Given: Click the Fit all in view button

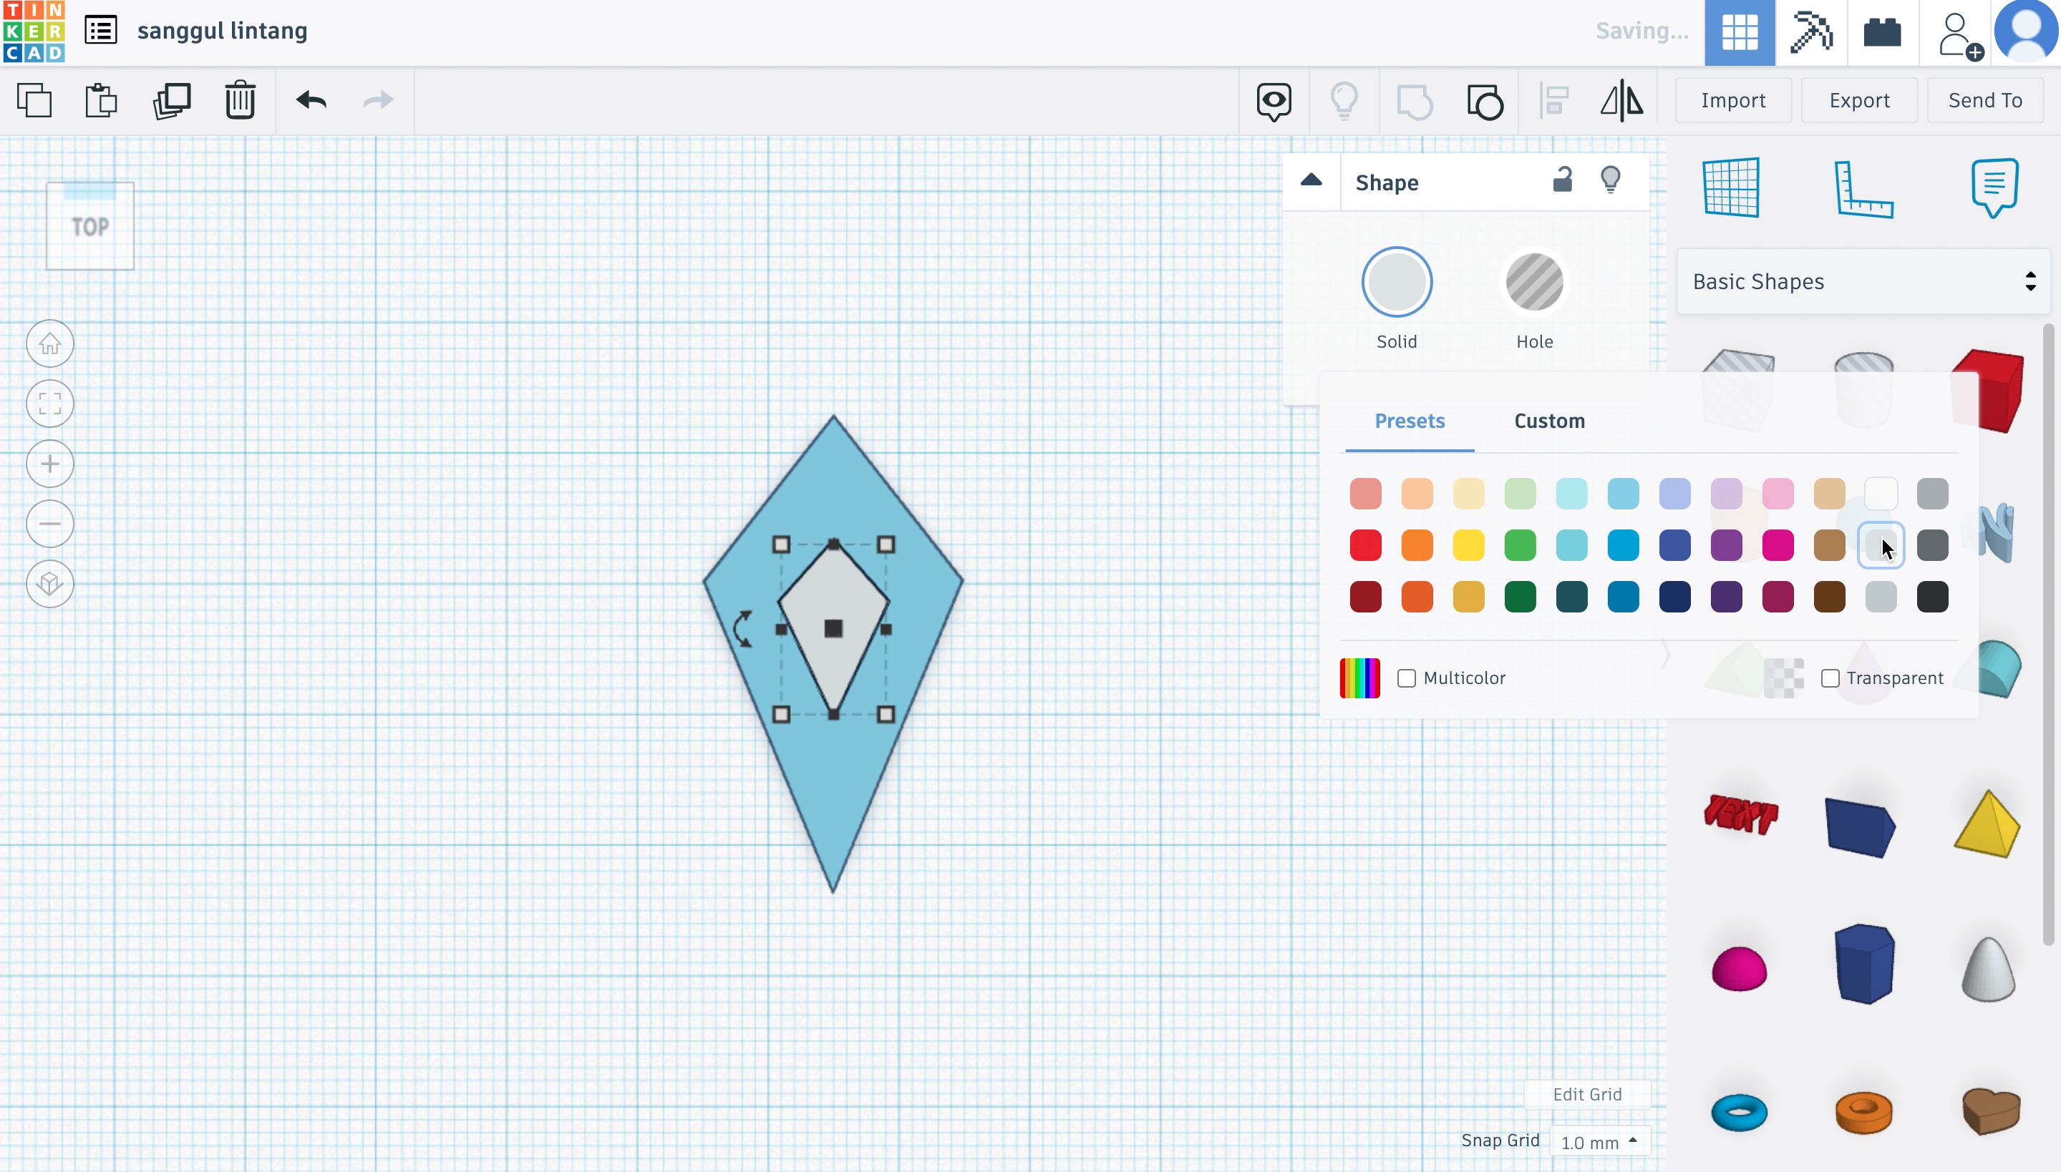Looking at the screenshot, I should [50, 404].
